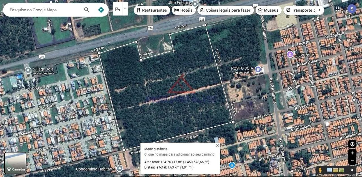The height and width of the screenshot is (177, 362).
Task: Filter by Hotéis
Action: click(183, 10)
